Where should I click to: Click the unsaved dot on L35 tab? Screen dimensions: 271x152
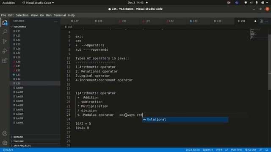click(255, 21)
